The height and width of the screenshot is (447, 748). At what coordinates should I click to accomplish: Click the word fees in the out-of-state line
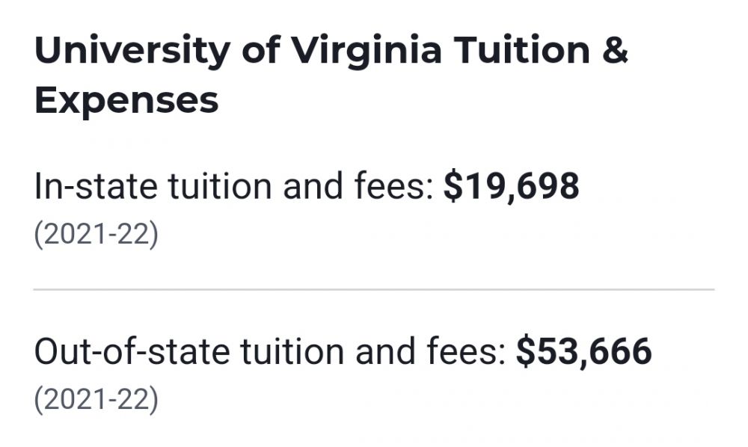click(467, 351)
